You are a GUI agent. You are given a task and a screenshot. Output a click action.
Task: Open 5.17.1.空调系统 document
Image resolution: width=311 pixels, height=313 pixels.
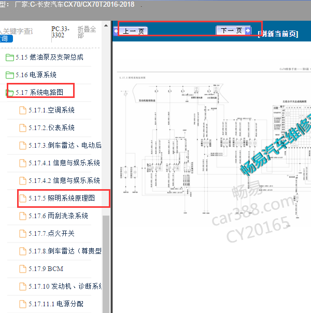click(x=51, y=110)
